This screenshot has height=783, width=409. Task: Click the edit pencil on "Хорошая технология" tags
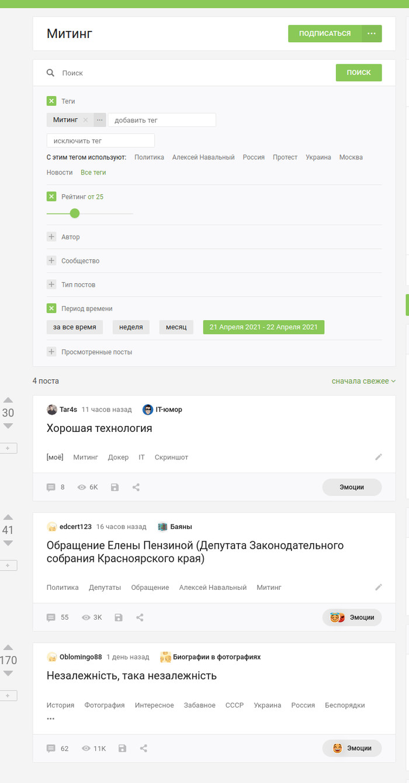[x=379, y=457]
